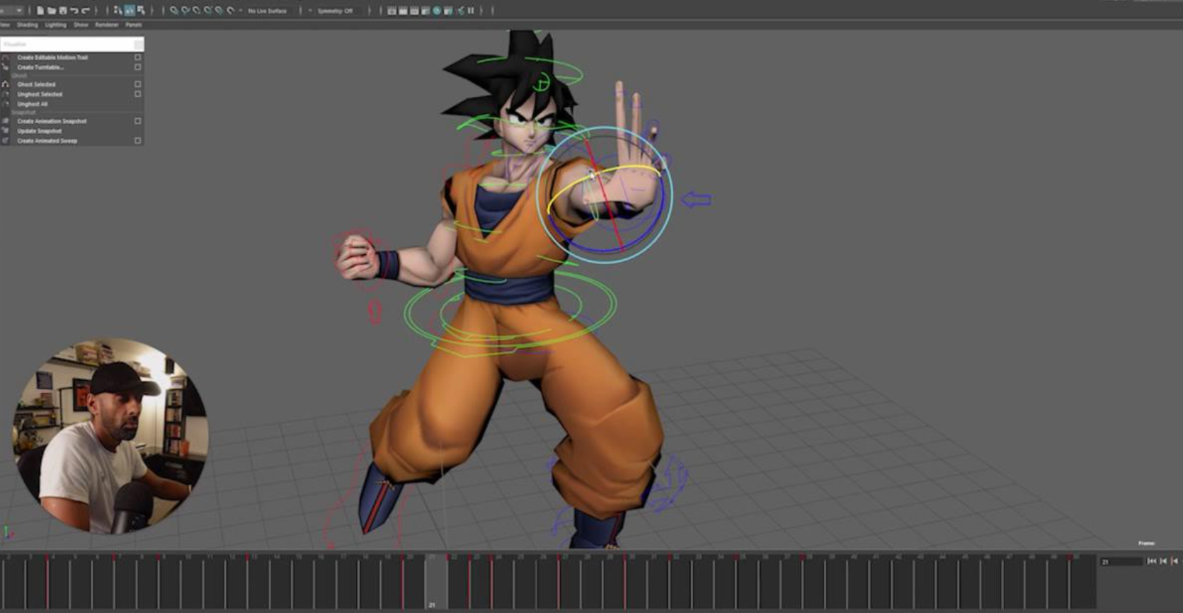Open the Renderer panel menu
This screenshot has height=613, width=1183.
[x=107, y=25]
